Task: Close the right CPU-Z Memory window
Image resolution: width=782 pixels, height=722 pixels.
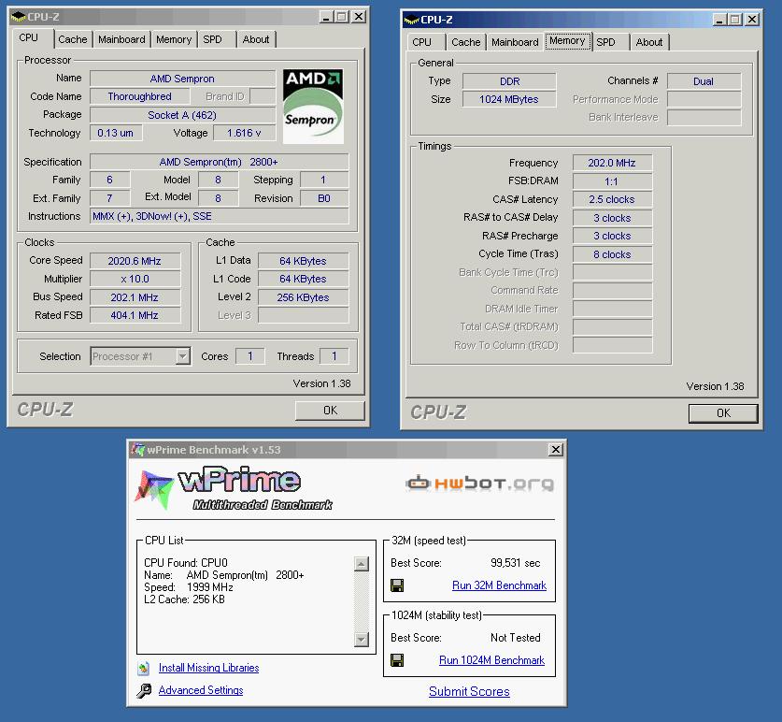Action: point(752,20)
